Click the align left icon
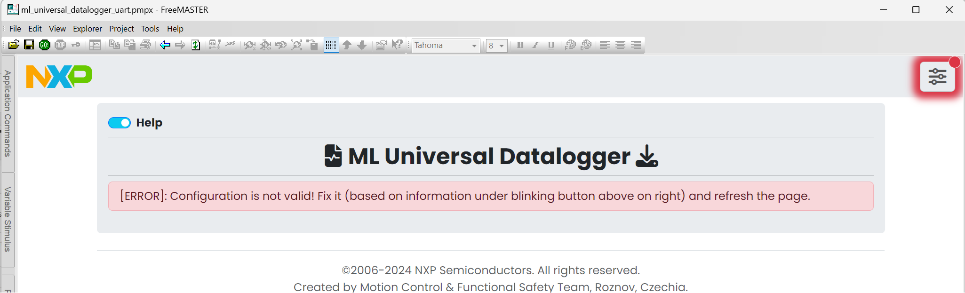 point(605,45)
